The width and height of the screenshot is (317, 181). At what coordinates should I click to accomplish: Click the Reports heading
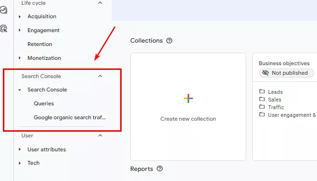tap(142, 169)
